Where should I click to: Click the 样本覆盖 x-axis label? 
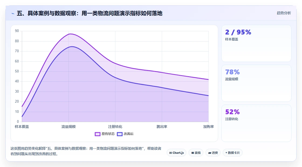(x=22, y=127)
